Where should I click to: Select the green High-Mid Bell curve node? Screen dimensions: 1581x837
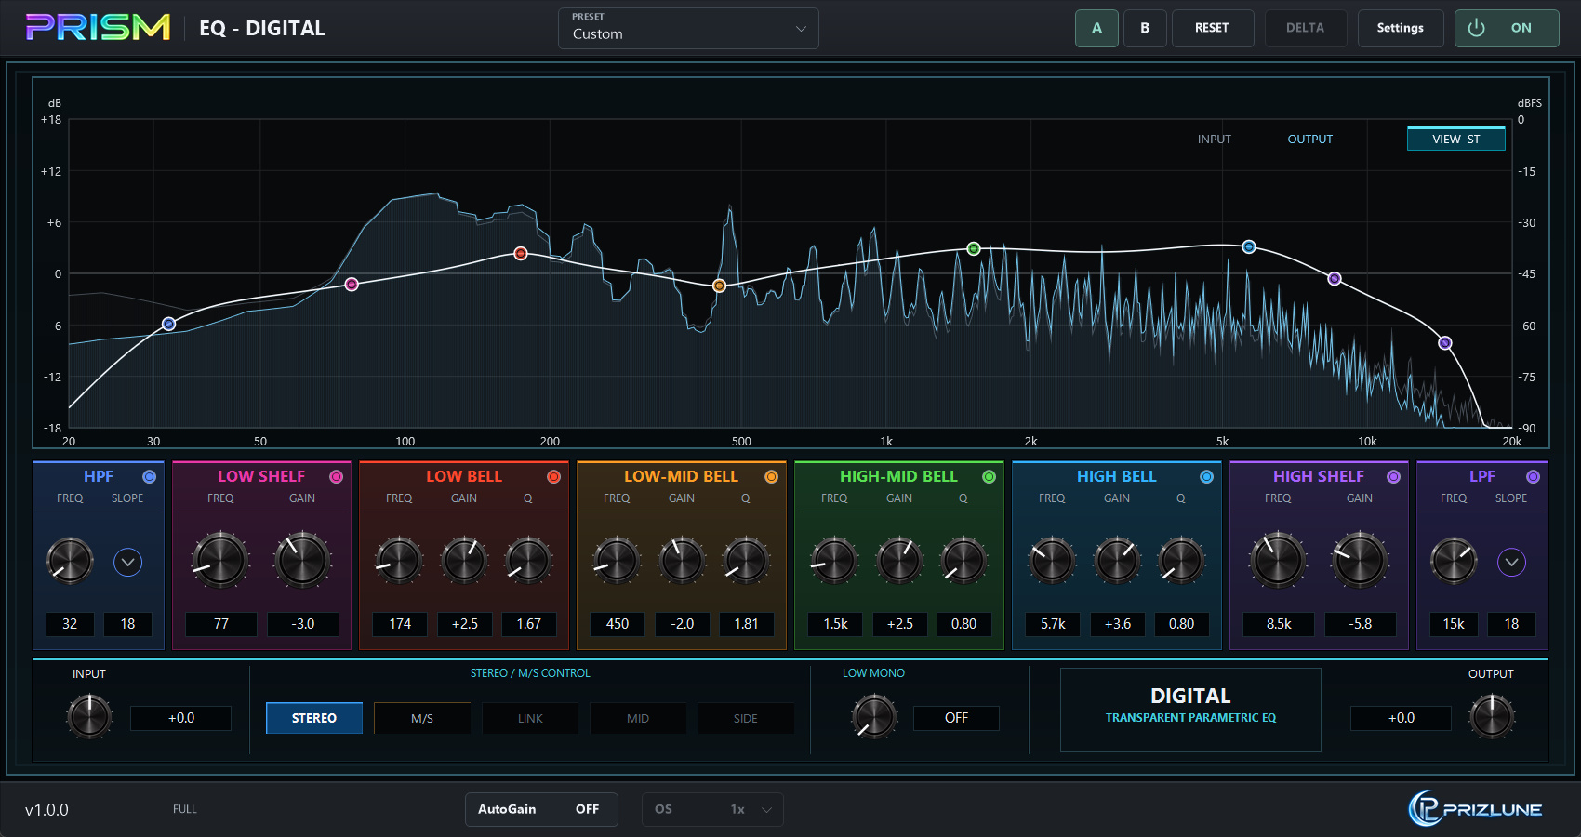point(974,248)
